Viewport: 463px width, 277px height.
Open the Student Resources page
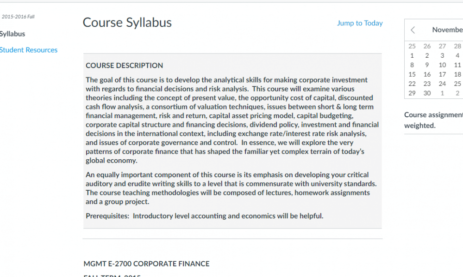[29, 50]
